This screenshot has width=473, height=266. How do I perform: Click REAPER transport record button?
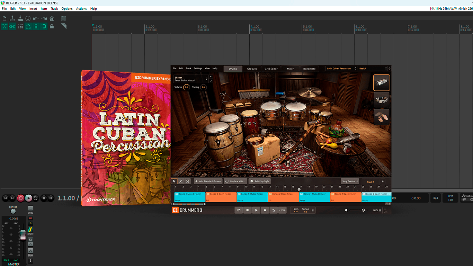(x=21, y=198)
